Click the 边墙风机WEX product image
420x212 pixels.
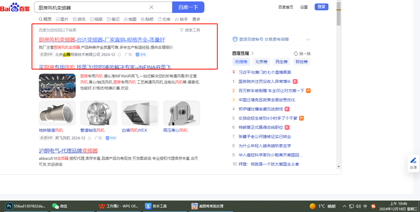pos(140,113)
